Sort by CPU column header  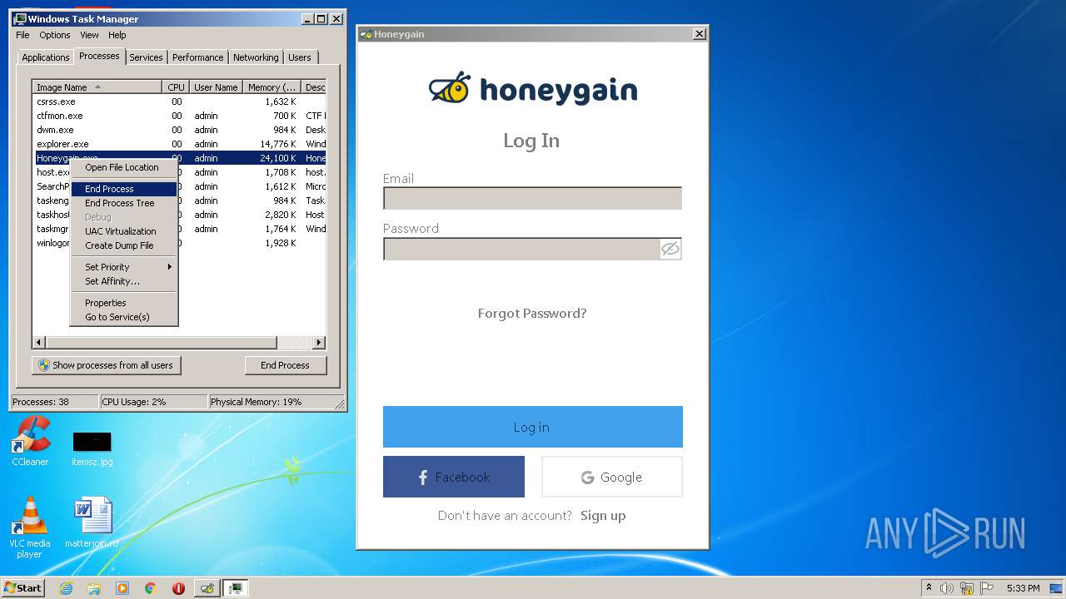coord(176,87)
